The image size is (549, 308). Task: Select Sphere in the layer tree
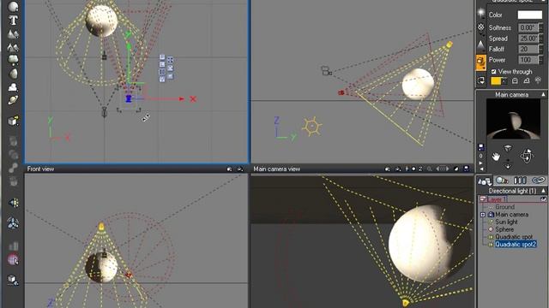tap(504, 229)
